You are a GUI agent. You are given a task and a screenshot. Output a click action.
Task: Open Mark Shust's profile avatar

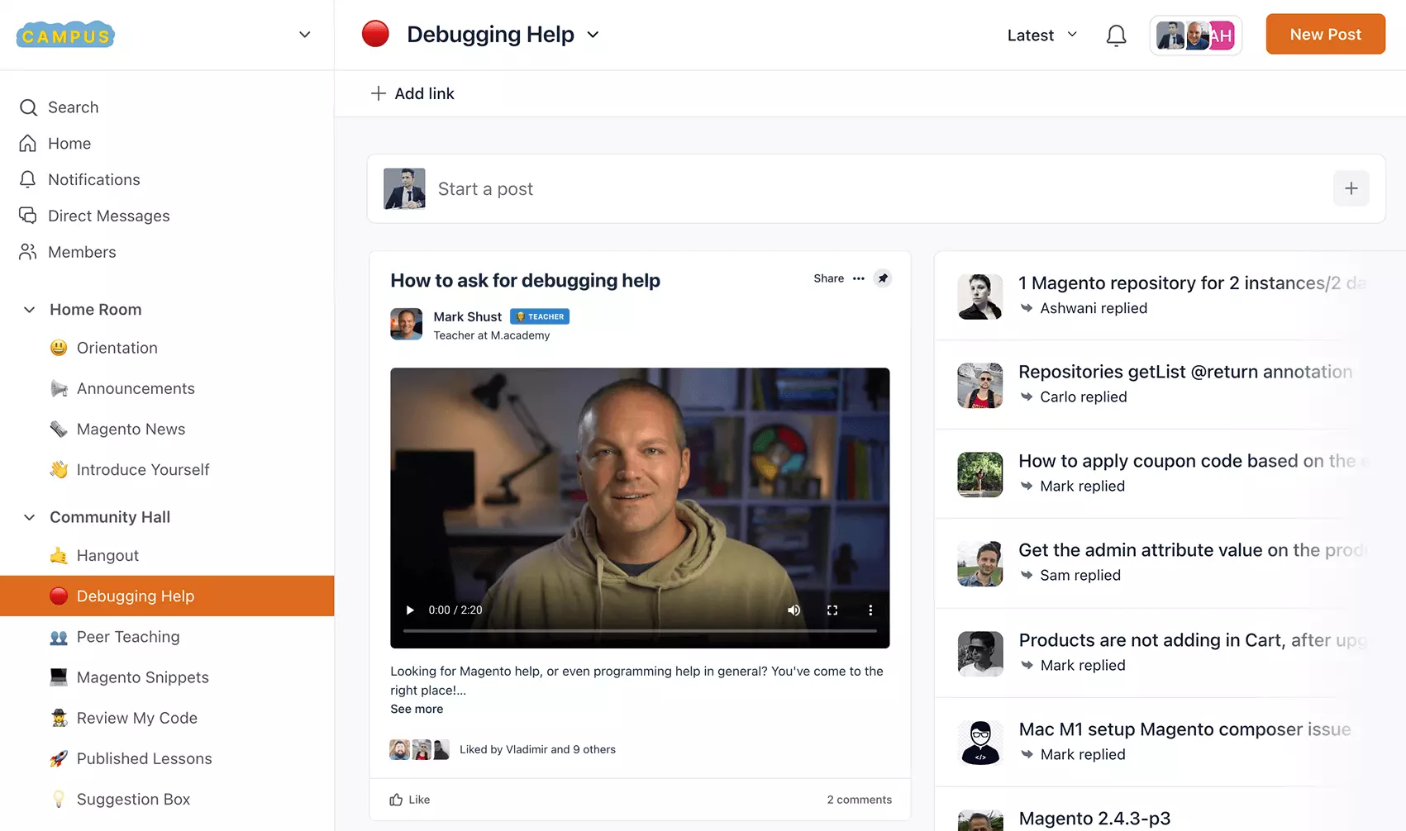pyautogui.click(x=406, y=325)
